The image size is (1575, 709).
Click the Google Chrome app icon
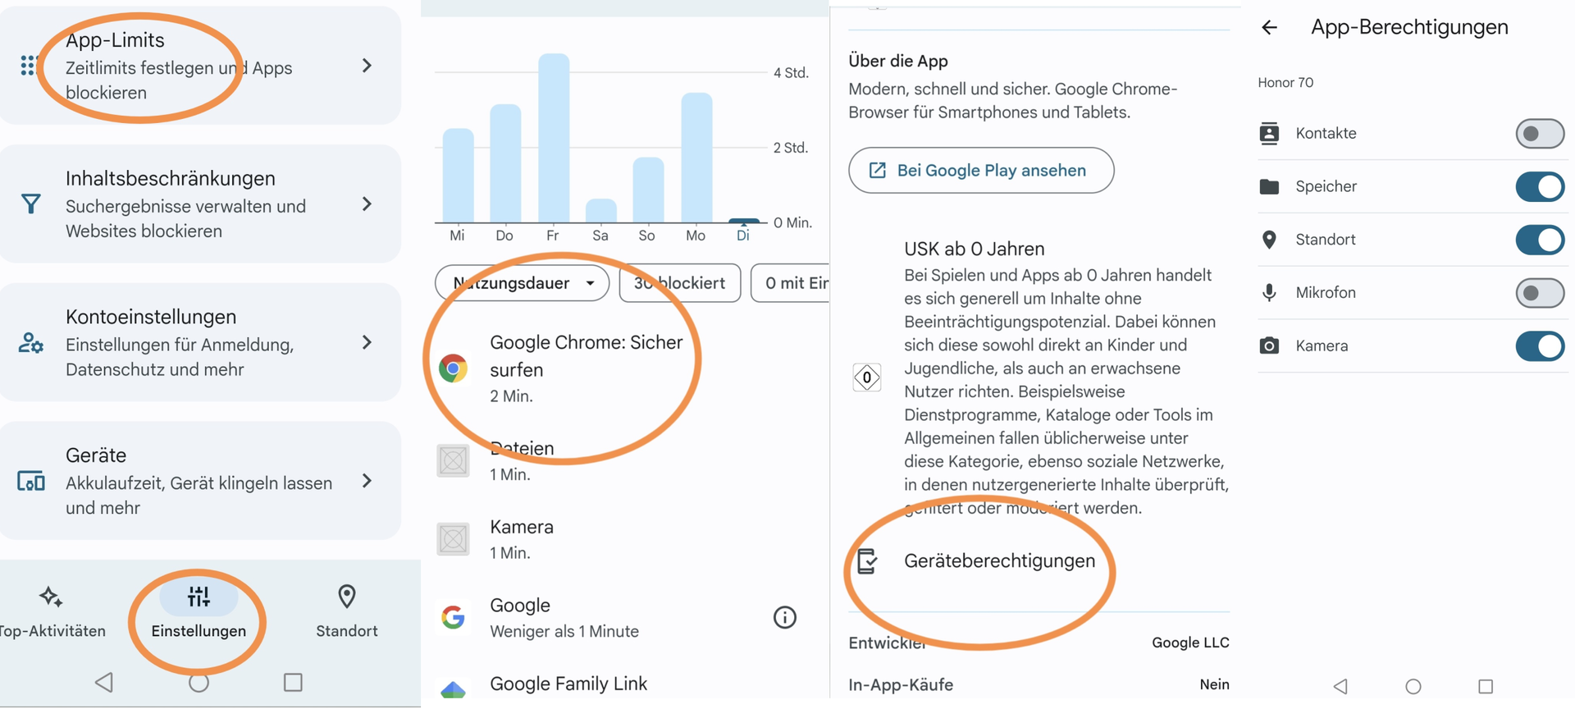coord(453,368)
